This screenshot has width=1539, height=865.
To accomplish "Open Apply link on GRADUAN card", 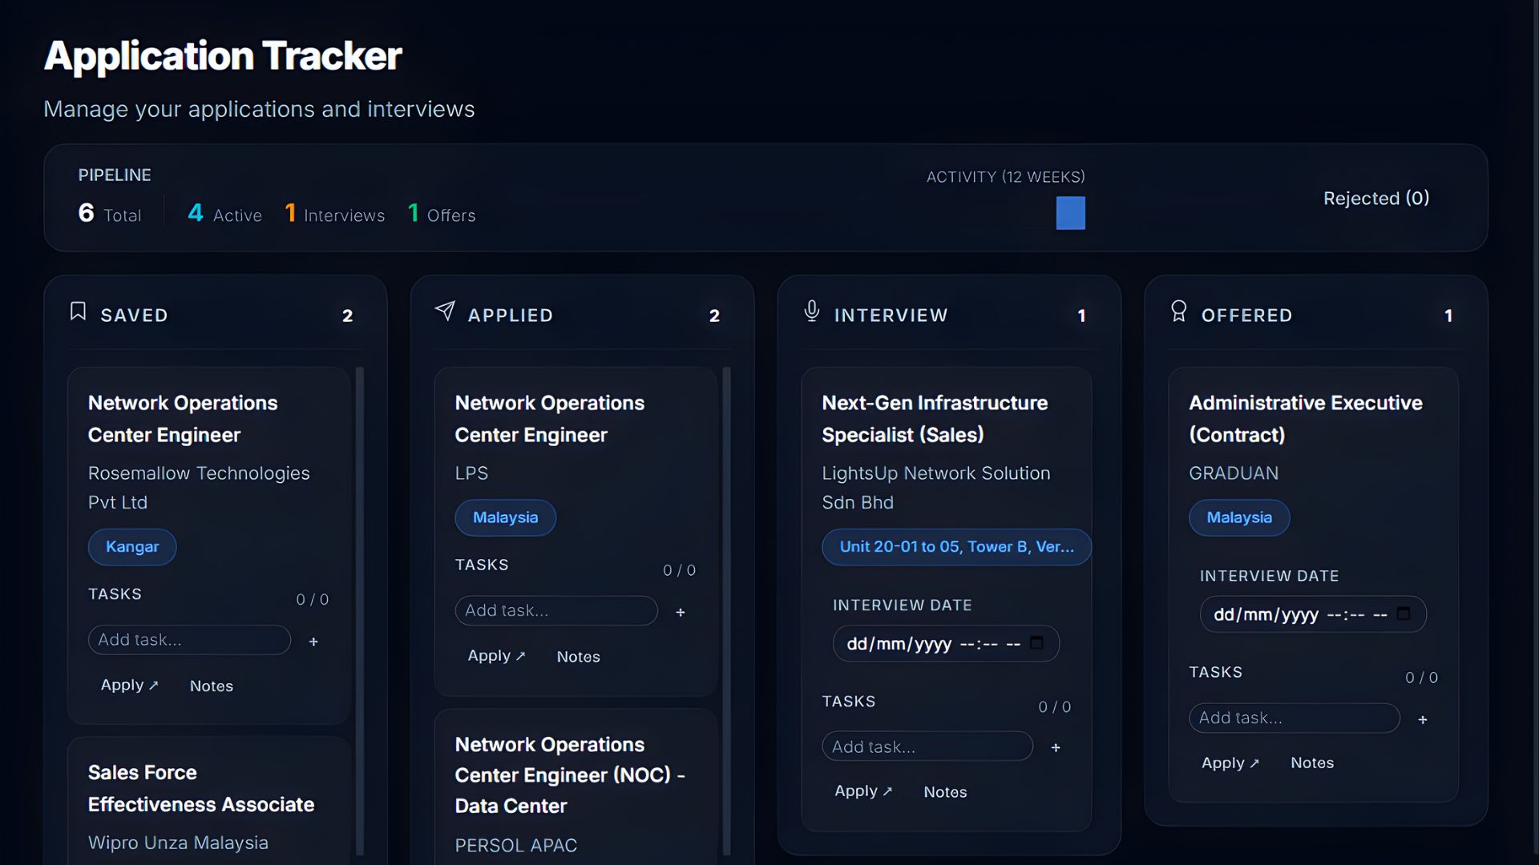I will 1230,762.
